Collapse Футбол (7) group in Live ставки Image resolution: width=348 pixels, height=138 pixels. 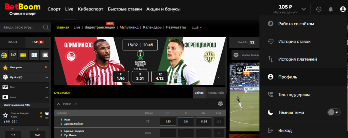click(58, 104)
